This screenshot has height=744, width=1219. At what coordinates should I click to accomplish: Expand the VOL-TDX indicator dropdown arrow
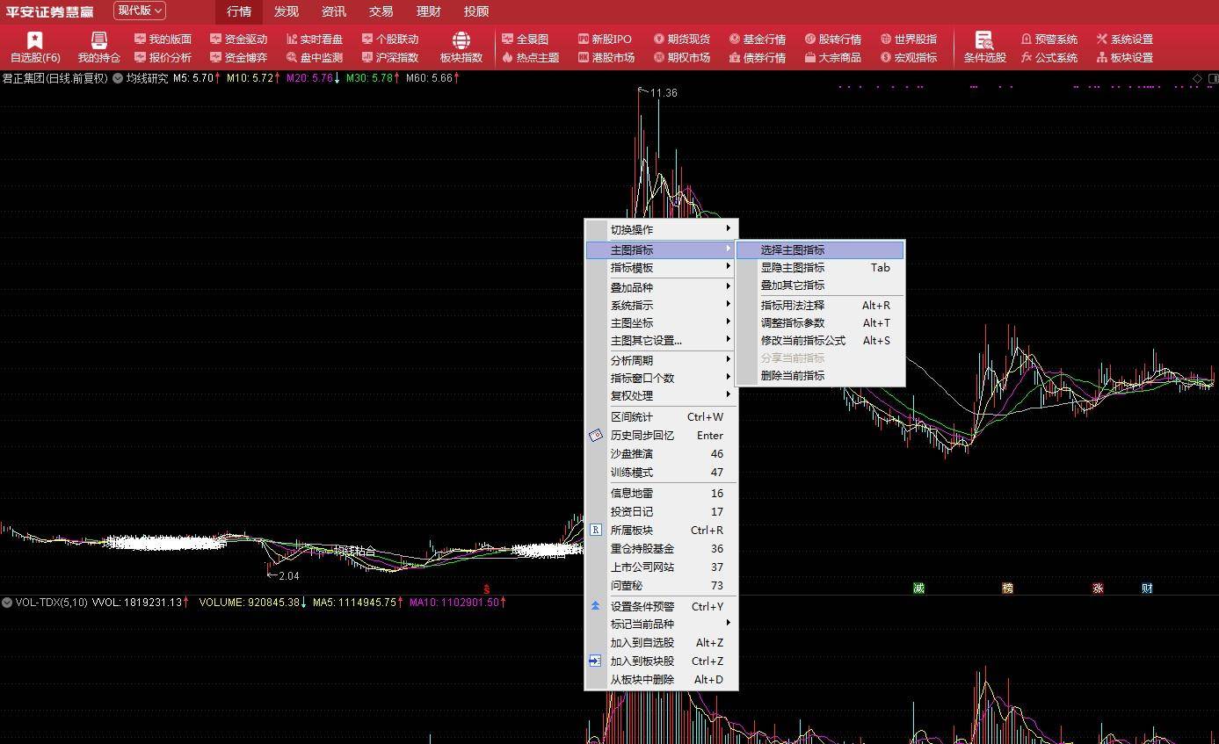7,603
